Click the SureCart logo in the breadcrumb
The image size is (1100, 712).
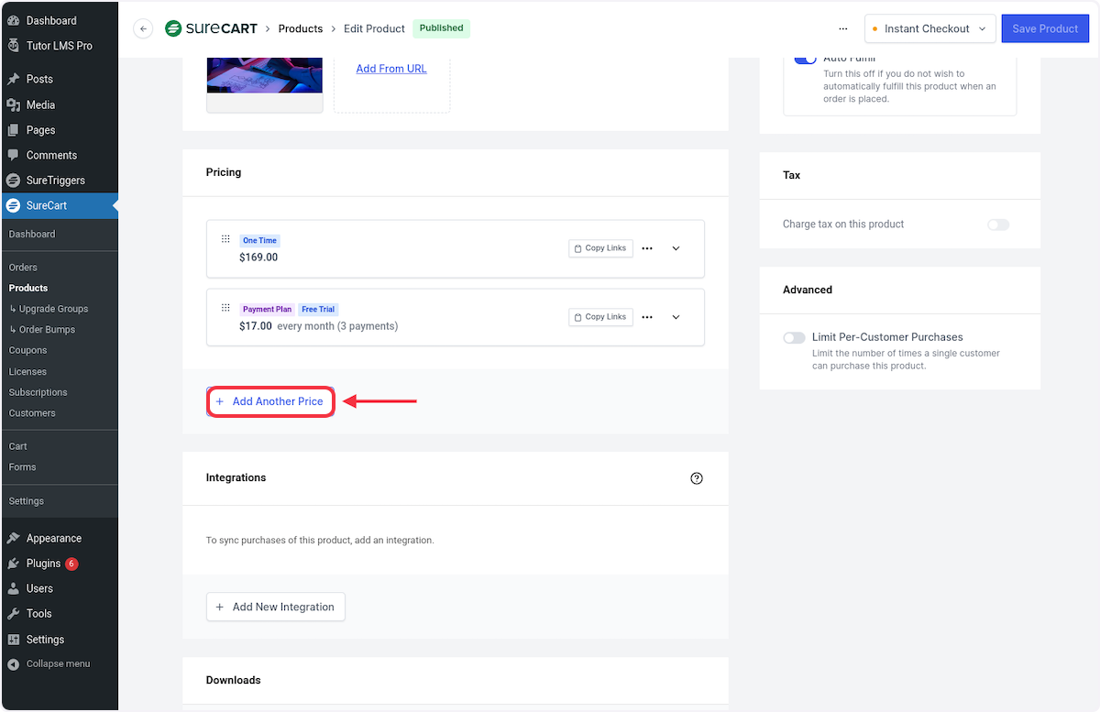211,28
